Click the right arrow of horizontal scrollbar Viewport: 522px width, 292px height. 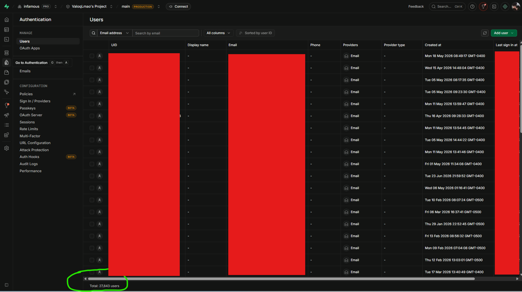pyautogui.click(x=517, y=279)
